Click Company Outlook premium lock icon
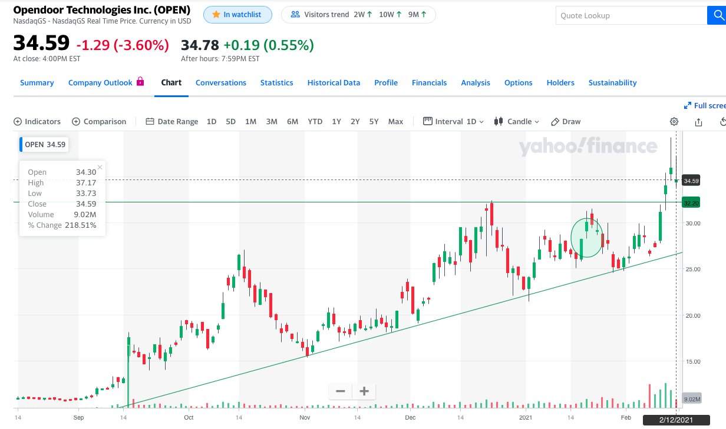The width and height of the screenshot is (726, 429). (140, 82)
